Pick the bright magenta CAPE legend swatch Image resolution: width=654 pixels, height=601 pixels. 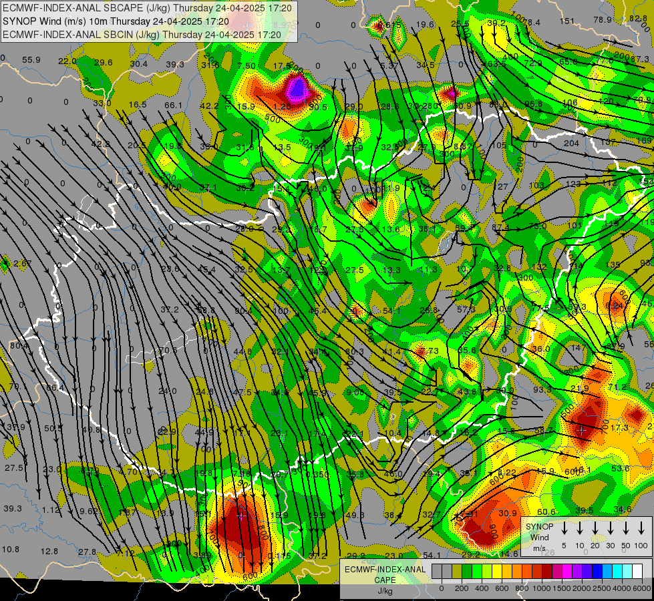point(567,571)
